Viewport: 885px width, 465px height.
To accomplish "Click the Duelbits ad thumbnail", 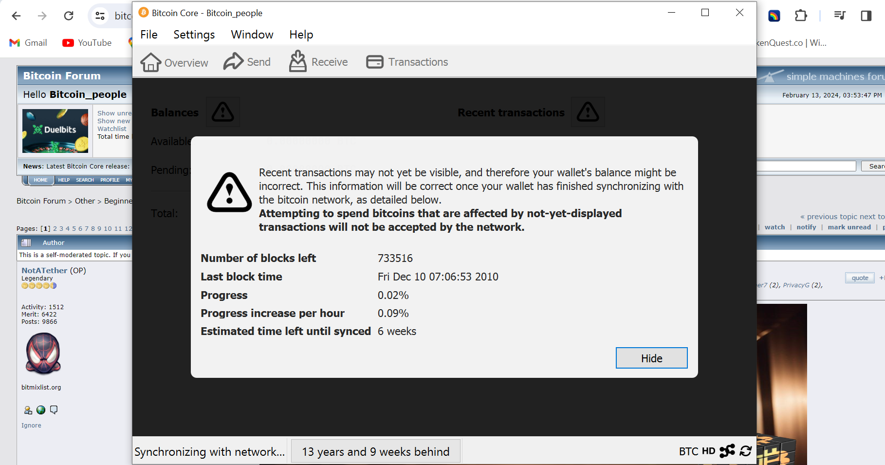I will [55, 130].
